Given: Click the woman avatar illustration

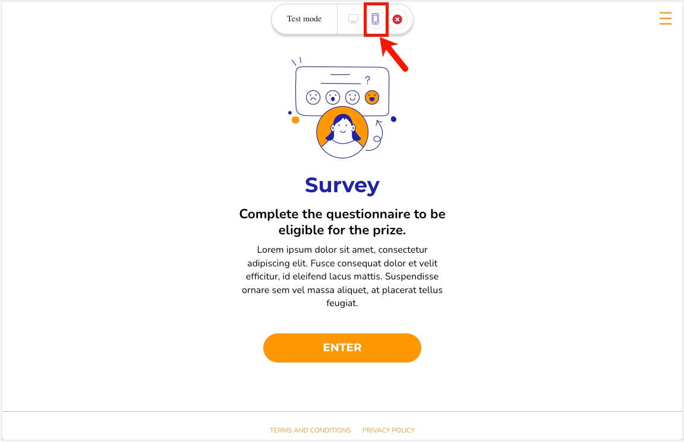Looking at the screenshot, I should [x=342, y=132].
